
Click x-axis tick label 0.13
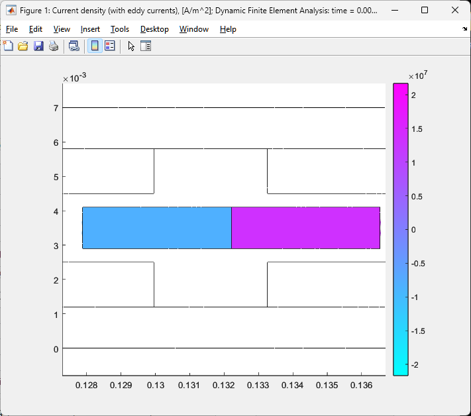(x=156, y=386)
